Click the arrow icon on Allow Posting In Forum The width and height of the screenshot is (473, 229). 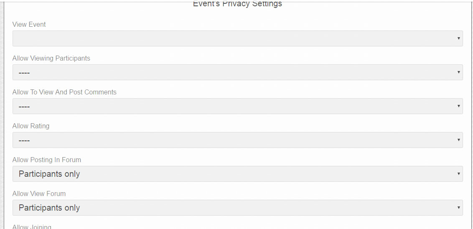click(459, 174)
